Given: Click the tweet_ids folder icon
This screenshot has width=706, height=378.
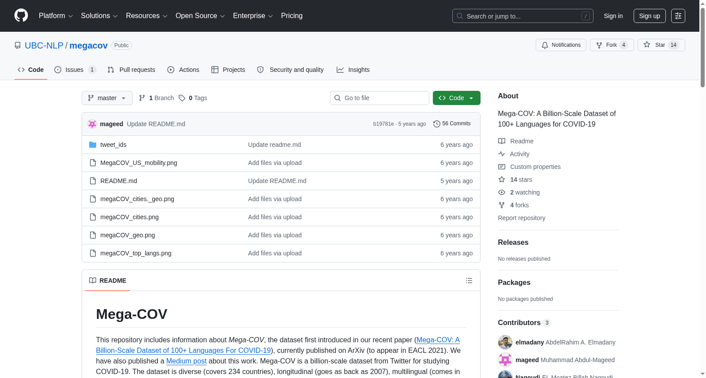Looking at the screenshot, I should (x=93, y=145).
